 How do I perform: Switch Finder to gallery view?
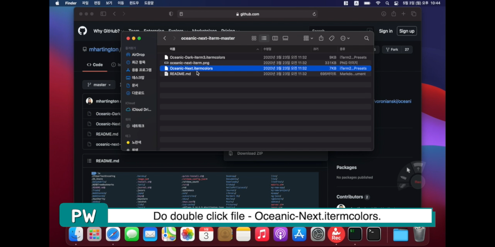(x=285, y=38)
